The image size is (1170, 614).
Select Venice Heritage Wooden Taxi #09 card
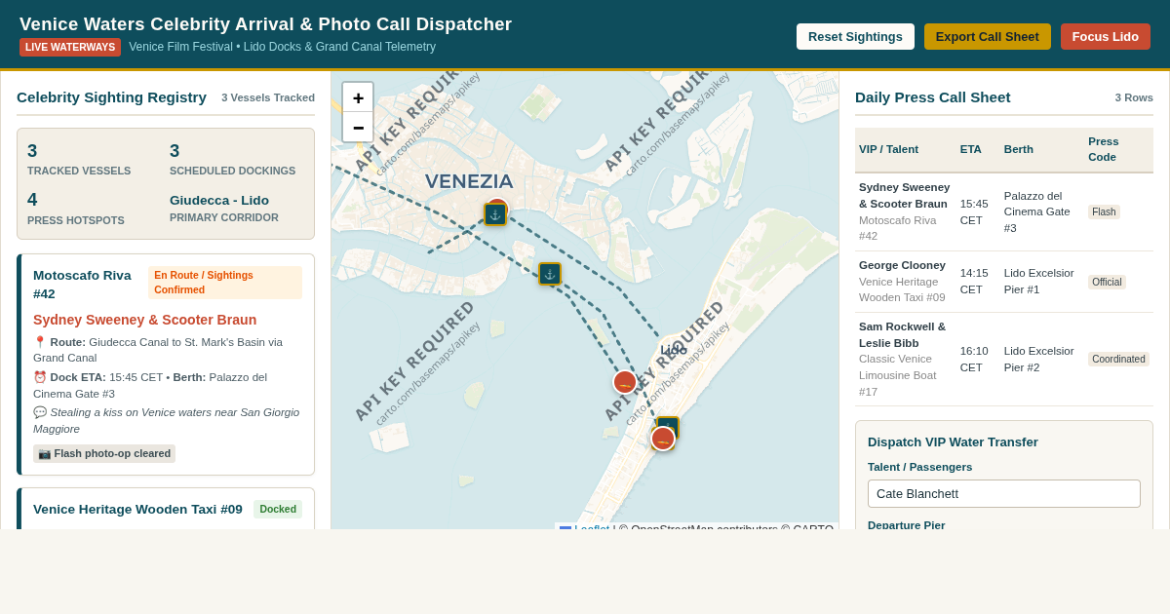coord(166,509)
